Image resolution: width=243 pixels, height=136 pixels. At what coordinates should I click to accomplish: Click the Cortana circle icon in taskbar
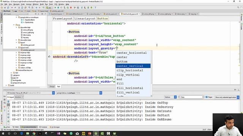pyautogui.click(x=9, y=133)
